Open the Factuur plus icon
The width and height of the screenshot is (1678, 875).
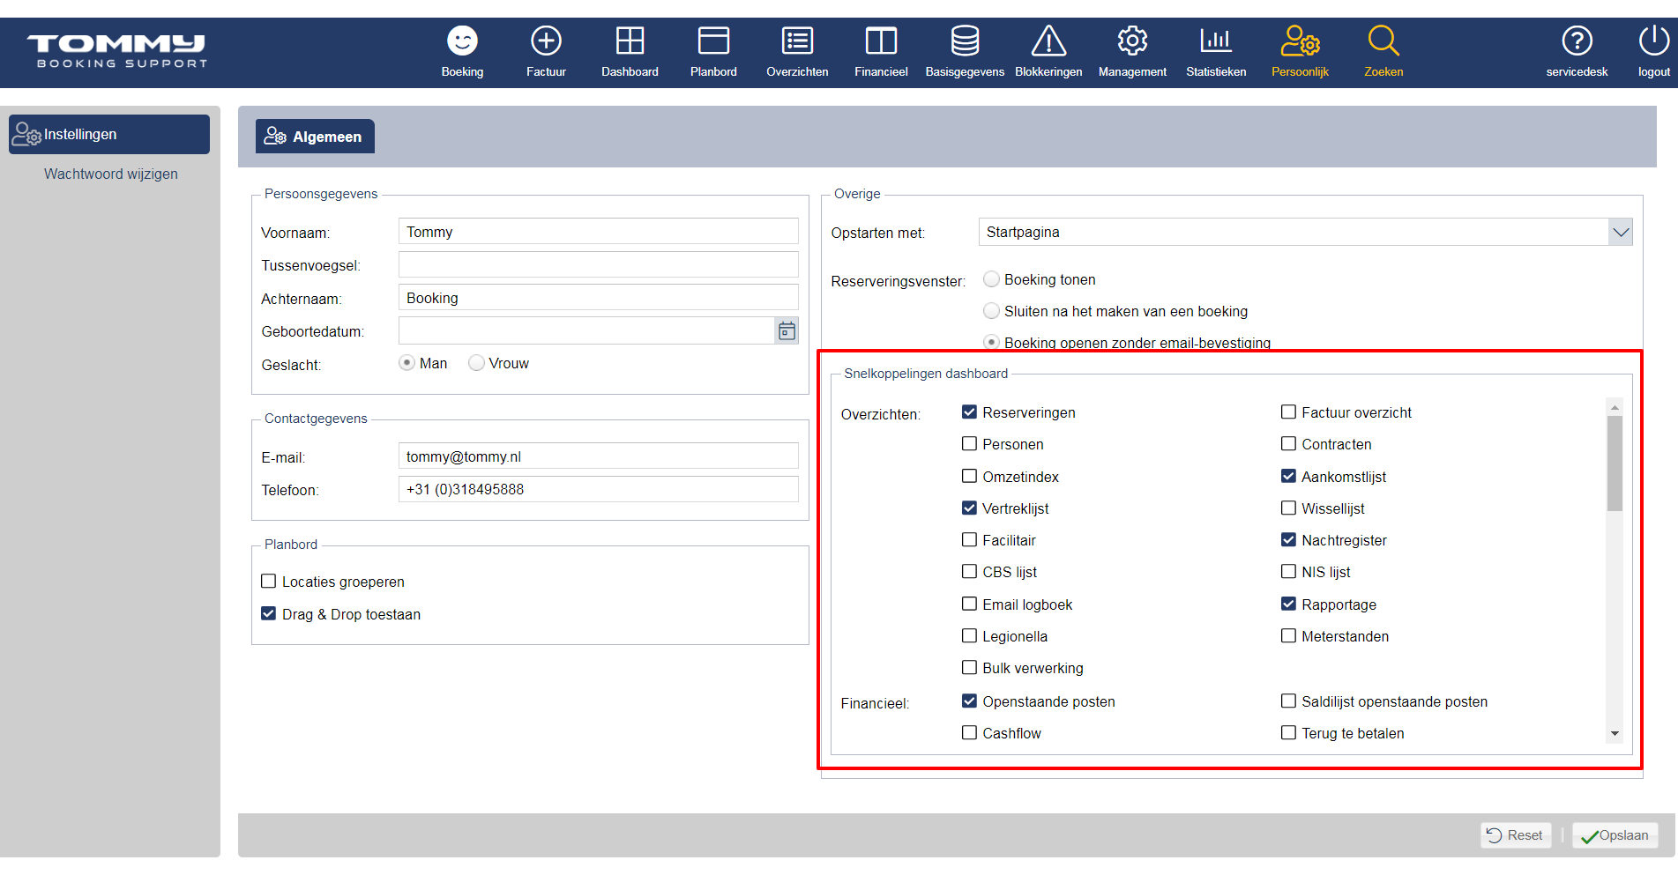[546, 41]
